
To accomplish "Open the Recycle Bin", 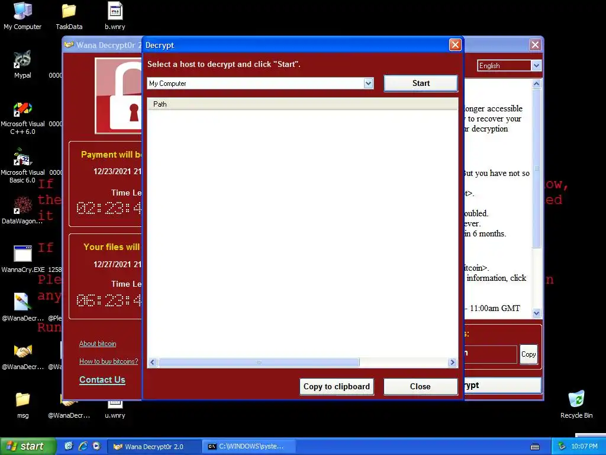I will click(576, 404).
